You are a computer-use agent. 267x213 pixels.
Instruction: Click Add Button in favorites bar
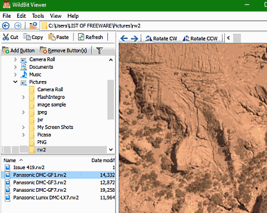tap(18, 50)
